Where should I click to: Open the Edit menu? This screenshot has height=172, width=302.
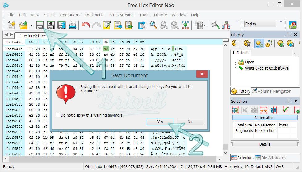(22, 15)
